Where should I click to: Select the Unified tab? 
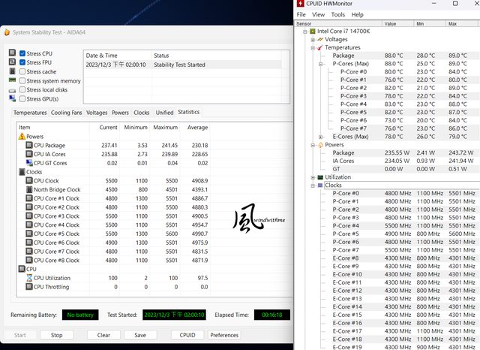[164, 113]
